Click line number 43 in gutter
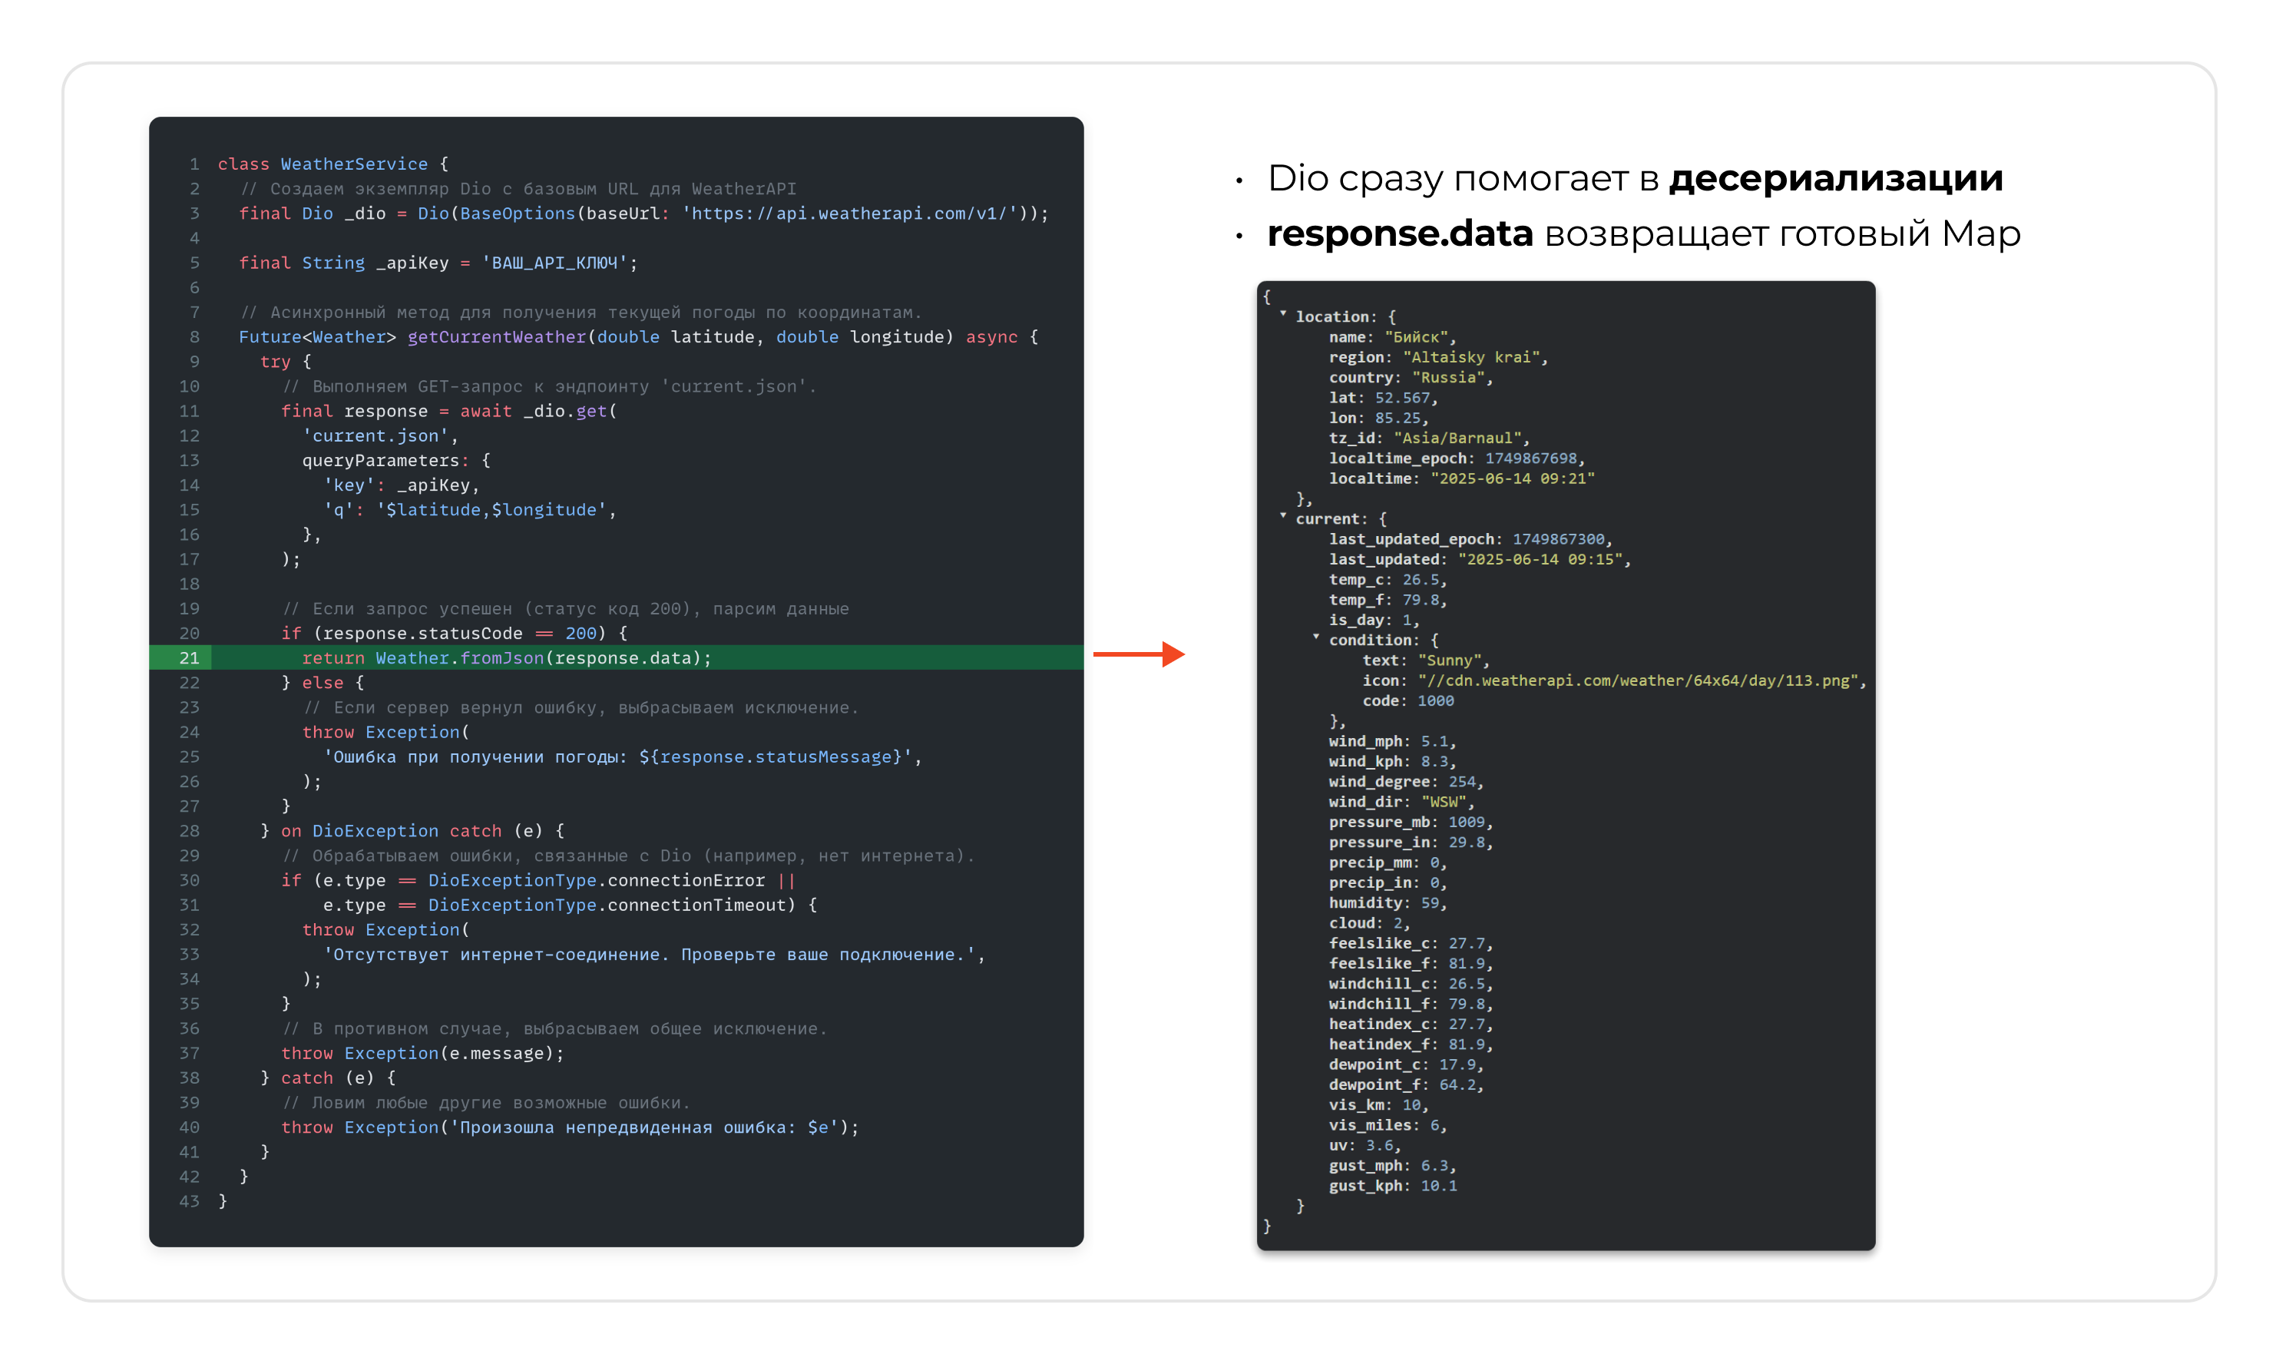2279x1364 pixels. [x=190, y=1201]
